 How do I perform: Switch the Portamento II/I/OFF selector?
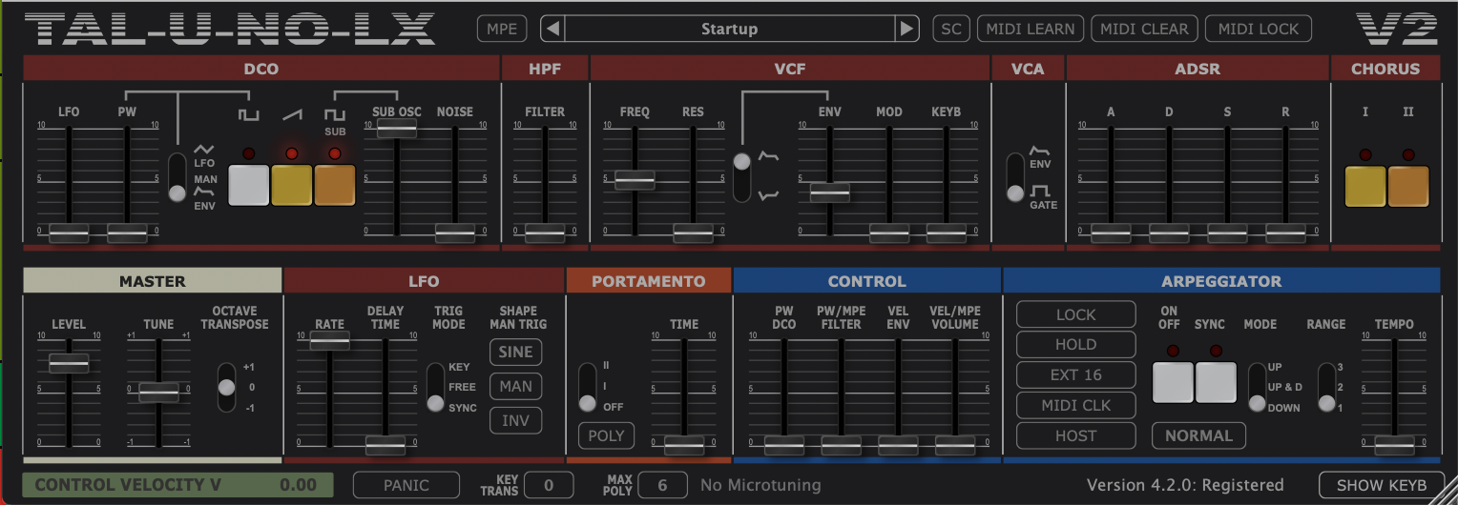click(588, 387)
